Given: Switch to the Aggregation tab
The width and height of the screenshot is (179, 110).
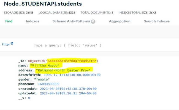Looking at the screenshot, I should tap(120, 21).
